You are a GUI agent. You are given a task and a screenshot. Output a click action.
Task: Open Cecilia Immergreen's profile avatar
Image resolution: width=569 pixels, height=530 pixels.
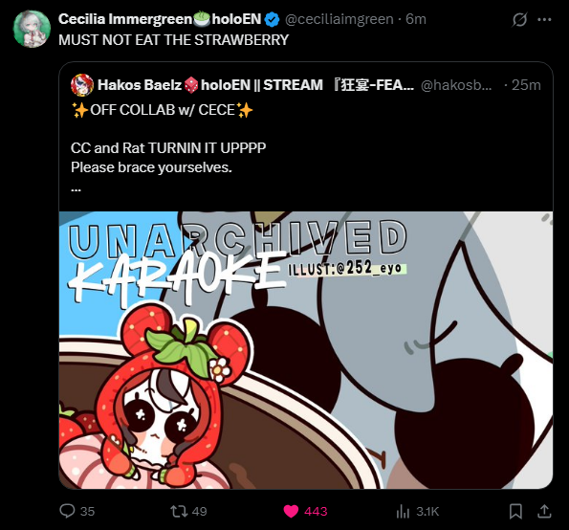click(32, 29)
